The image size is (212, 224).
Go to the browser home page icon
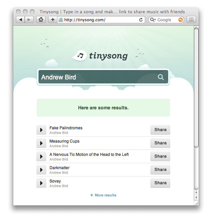(x=41, y=20)
